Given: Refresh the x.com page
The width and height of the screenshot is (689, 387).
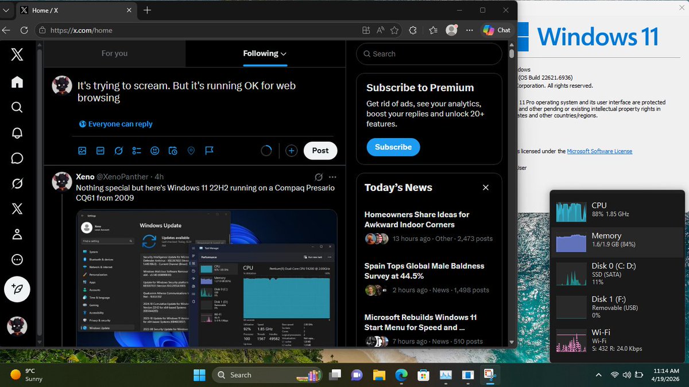Looking at the screenshot, I should [24, 30].
